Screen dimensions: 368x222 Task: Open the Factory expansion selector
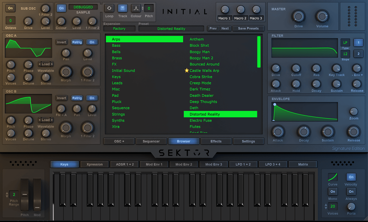pyautogui.click(x=119, y=29)
